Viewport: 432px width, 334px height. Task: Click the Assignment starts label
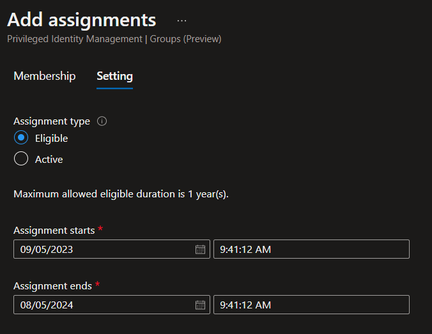coord(54,230)
